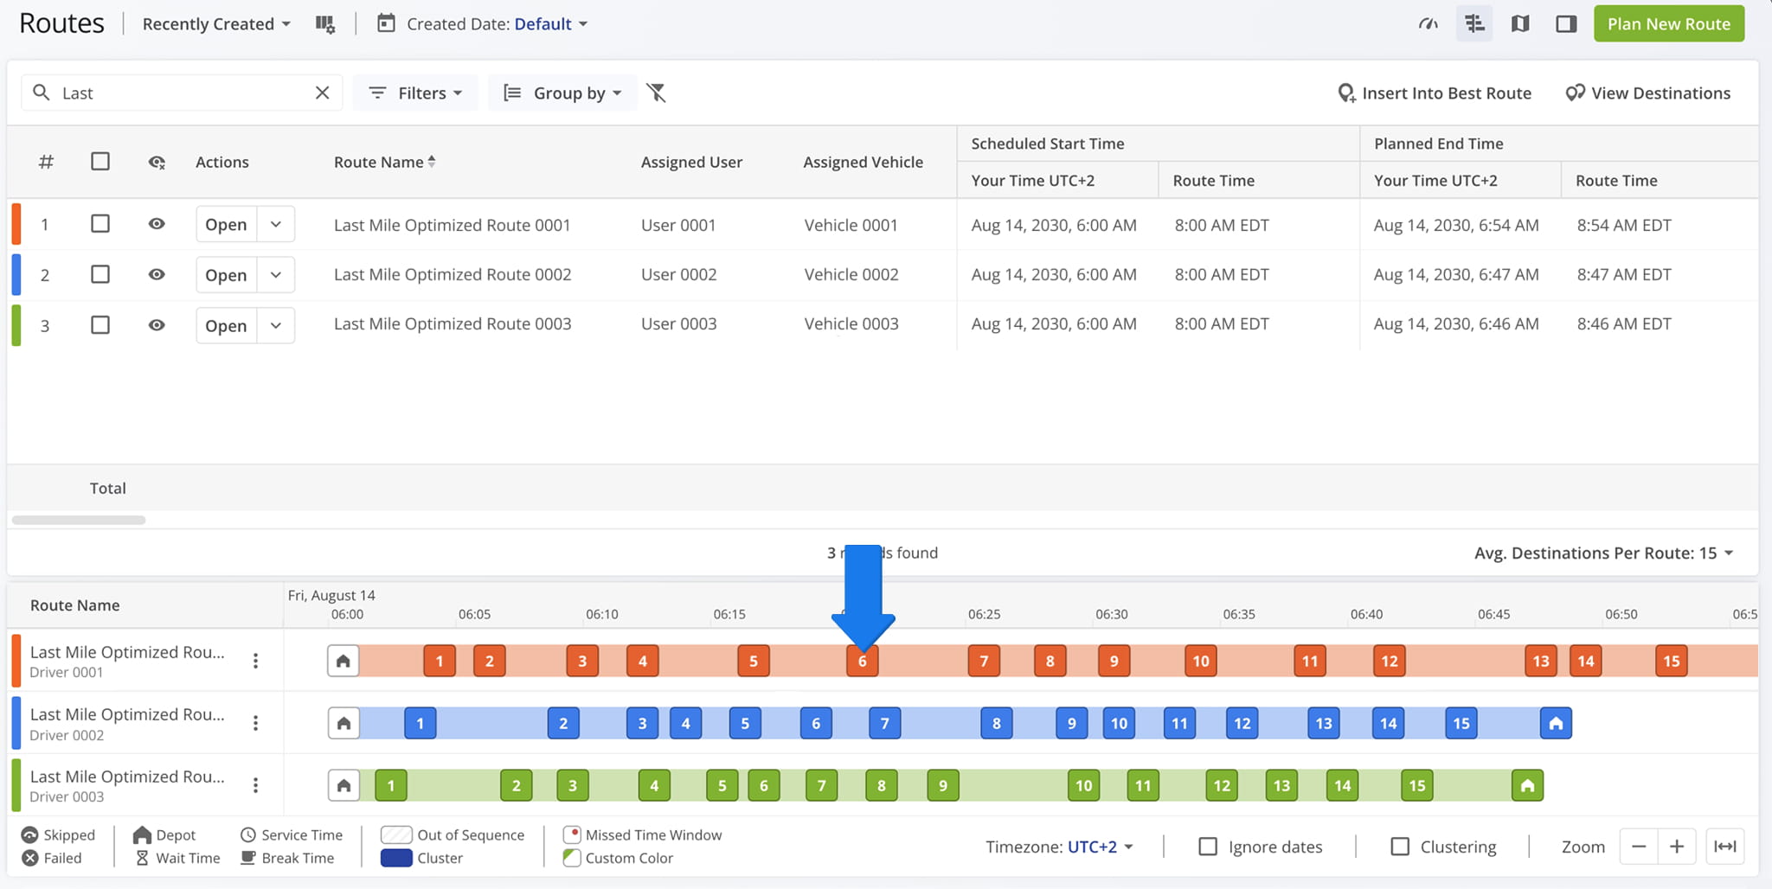The width and height of the screenshot is (1772, 889).
Task: Click Insert Into Best Route
Action: coord(1434,93)
